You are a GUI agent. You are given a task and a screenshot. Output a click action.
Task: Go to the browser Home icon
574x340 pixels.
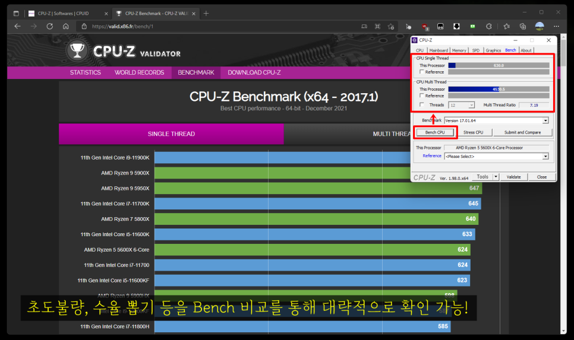click(x=65, y=26)
